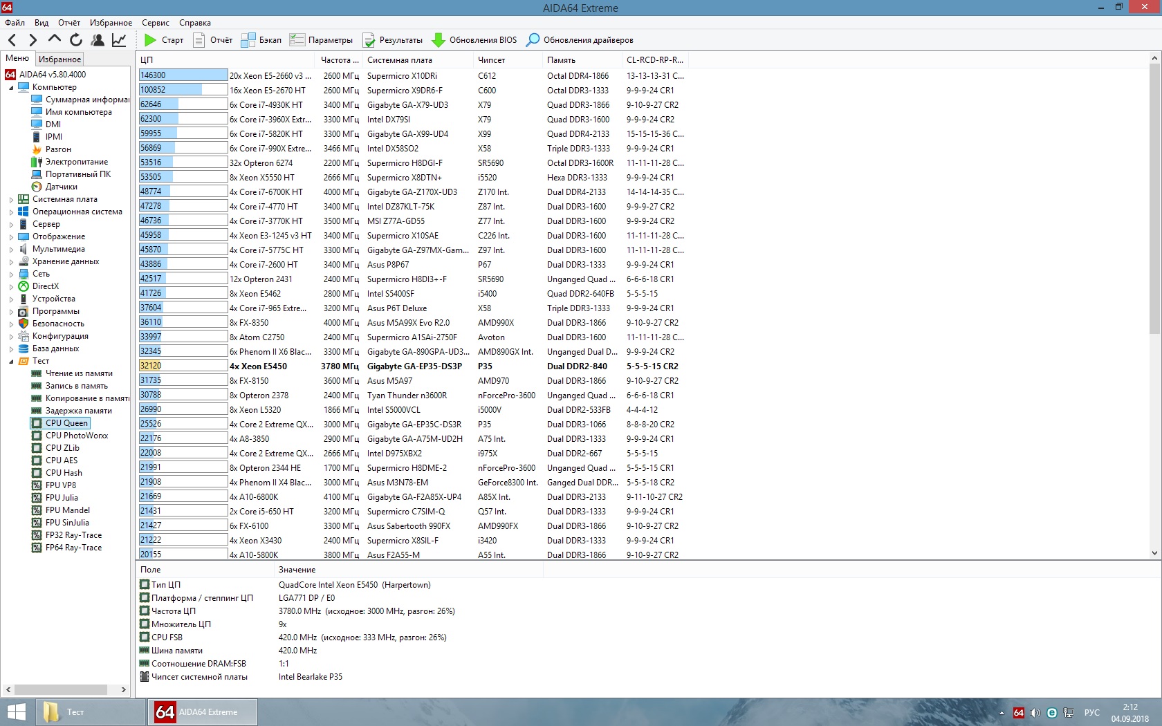Open Задержка памяти test
The height and width of the screenshot is (726, 1162).
coord(71,411)
